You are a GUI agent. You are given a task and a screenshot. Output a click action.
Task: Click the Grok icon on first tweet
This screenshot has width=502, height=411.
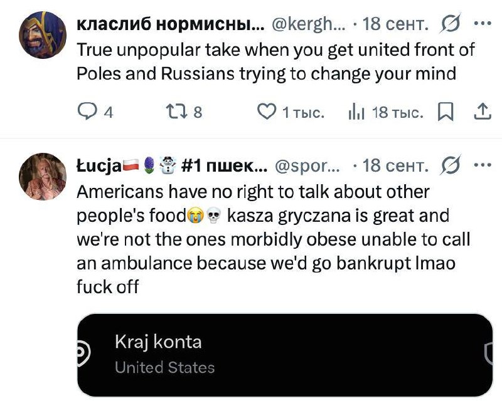tap(451, 23)
